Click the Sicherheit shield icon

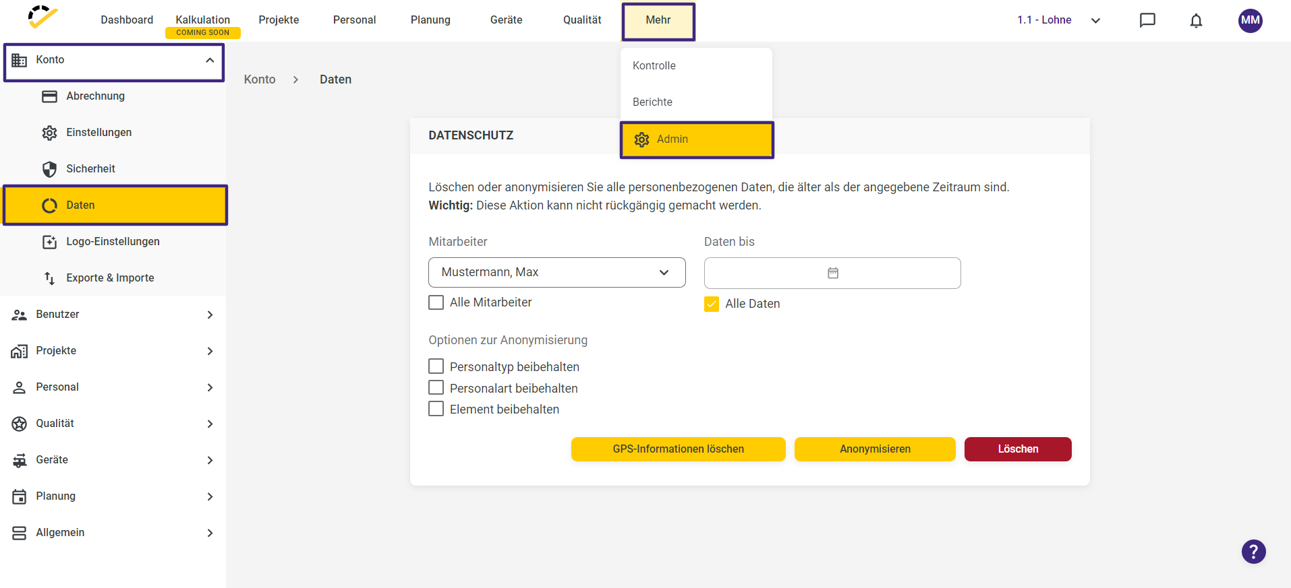tap(49, 169)
